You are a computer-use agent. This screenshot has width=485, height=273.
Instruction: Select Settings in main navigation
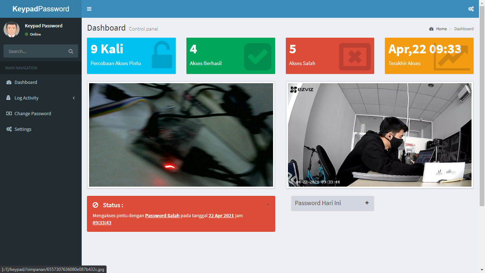(x=23, y=129)
